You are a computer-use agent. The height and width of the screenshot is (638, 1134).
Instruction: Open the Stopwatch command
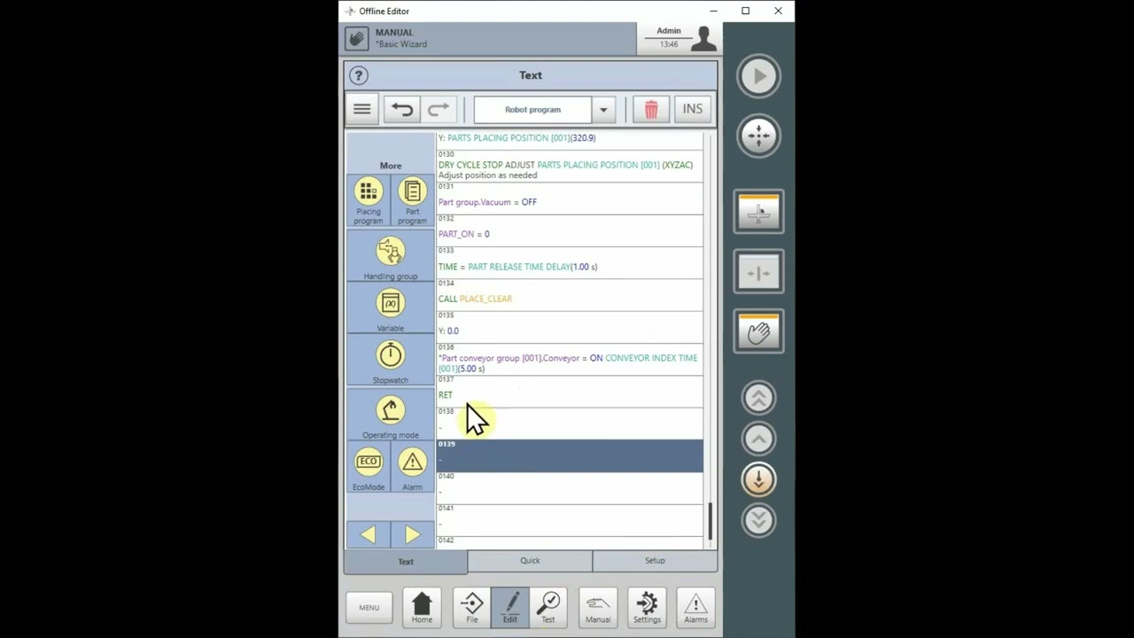pyautogui.click(x=391, y=361)
